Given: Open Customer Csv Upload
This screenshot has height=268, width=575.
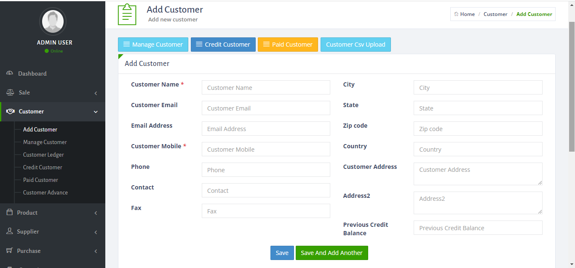Looking at the screenshot, I should (356, 45).
